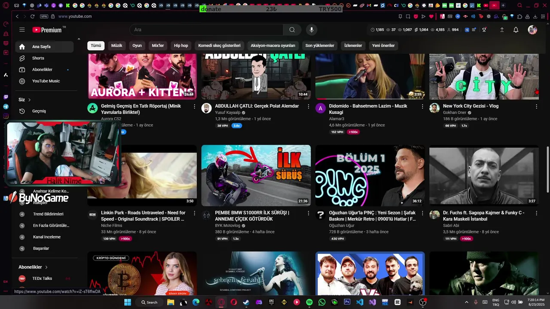550x309 pixels.
Task: Open the account avatar menu
Action: 532,30
